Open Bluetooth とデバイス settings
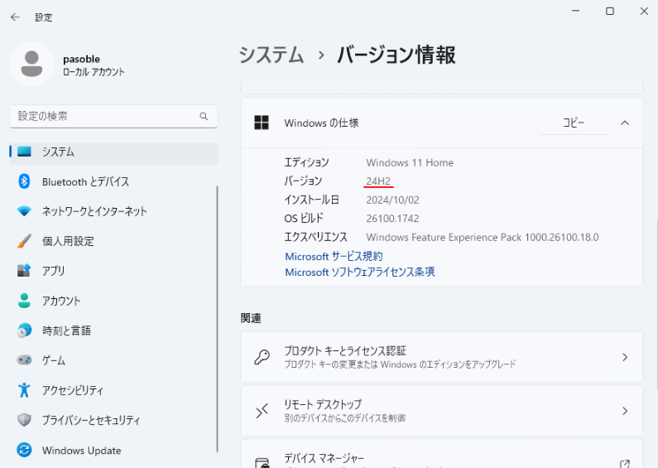Viewport: 658px width, 468px height. coord(85,181)
